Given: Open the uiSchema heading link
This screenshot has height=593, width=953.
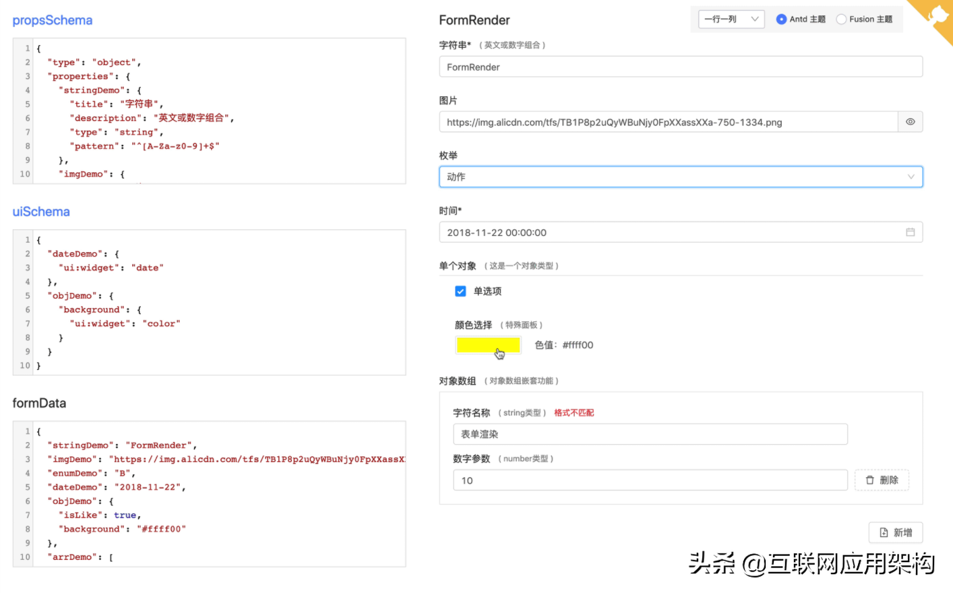Looking at the screenshot, I should (x=41, y=212).
